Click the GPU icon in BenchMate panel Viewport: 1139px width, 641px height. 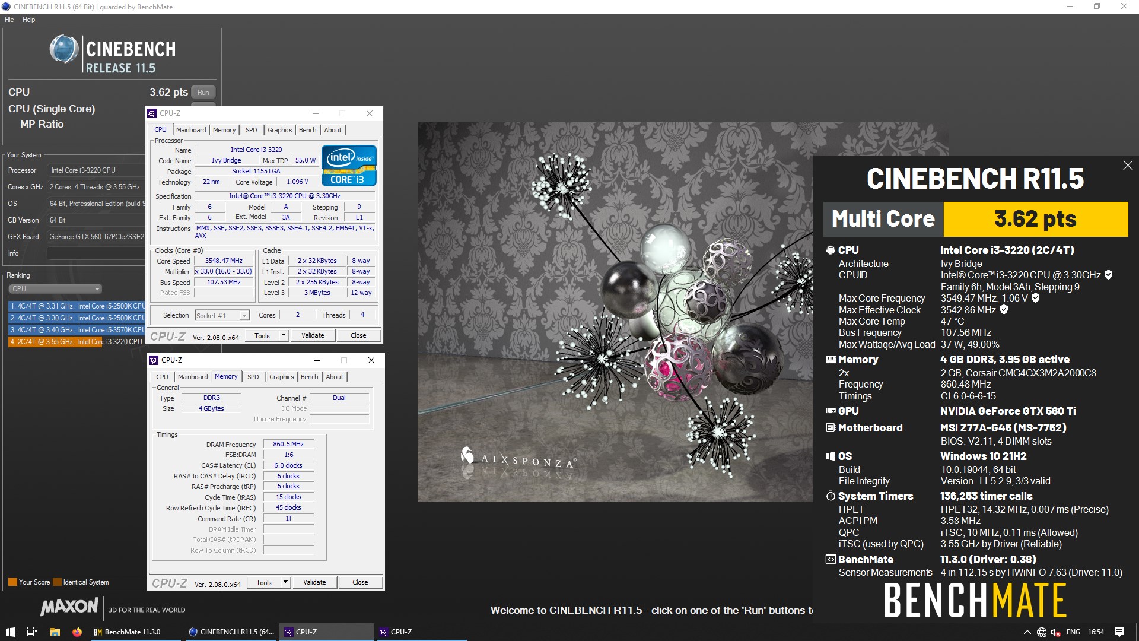pos(831,411)
